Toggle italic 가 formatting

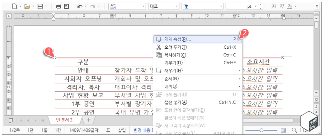(x=282, y=6)
